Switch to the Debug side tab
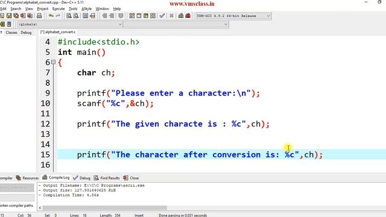Image resolution: width=386 pixels, height=217 pixels. coord(26,33)
